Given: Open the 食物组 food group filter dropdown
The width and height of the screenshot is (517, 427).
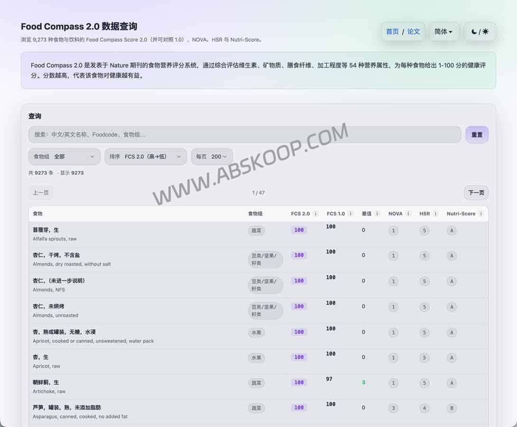Looking at the screenshot, I should point(64,157).
